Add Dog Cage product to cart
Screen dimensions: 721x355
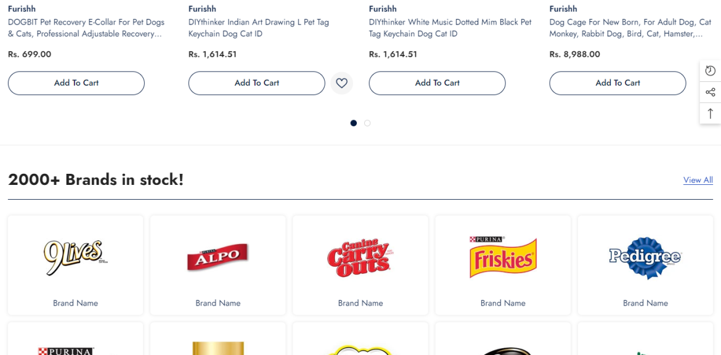[617, 83]
